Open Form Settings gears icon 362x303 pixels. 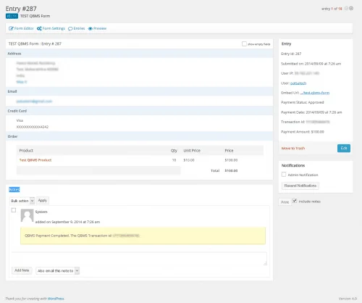click(39, 28)
